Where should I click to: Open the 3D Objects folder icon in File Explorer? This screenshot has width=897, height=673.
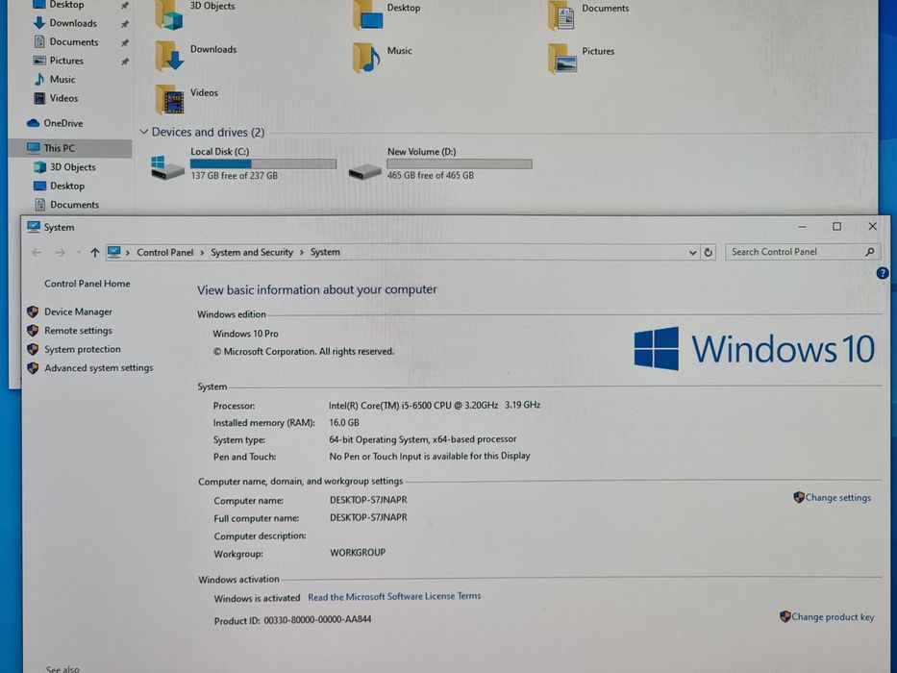(169, 14)
